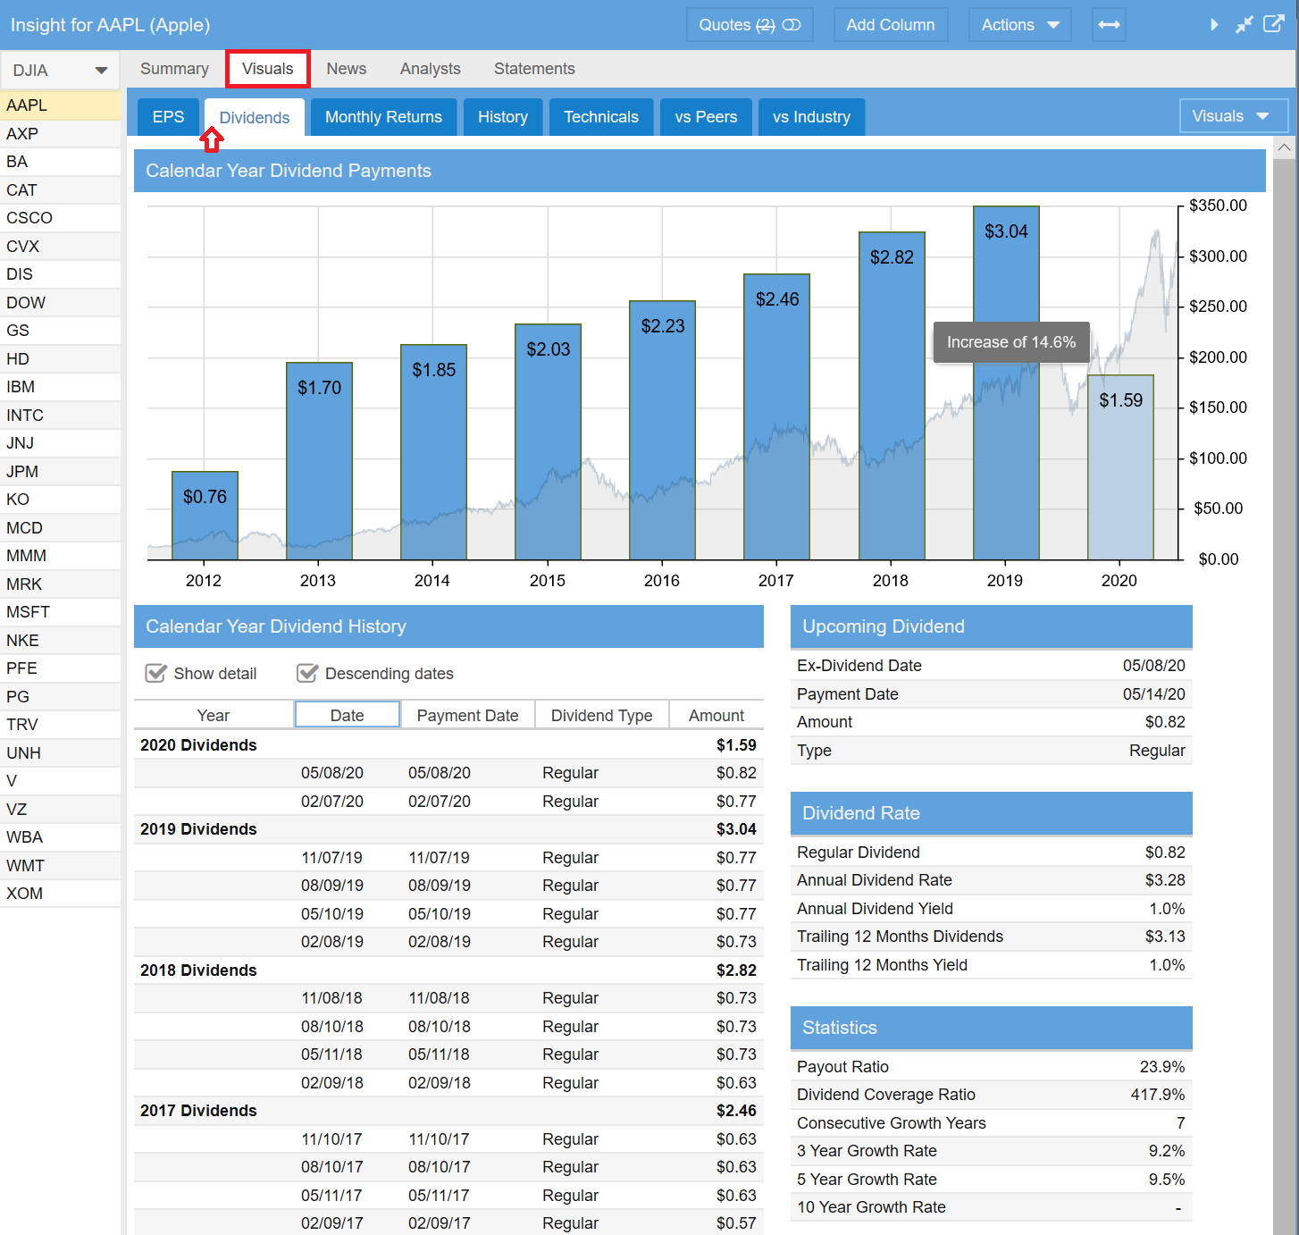Click the Ex-Dividend Date value 05/08/20
This screenshot has width=1299, height=1235.
1153,666
